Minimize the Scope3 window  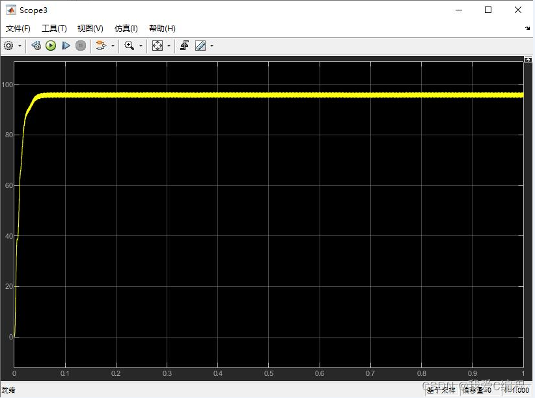point(459,10)
